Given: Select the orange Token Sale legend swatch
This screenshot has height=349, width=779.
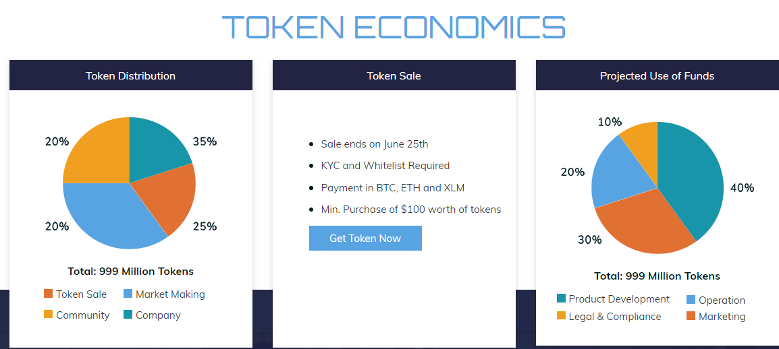Looking at the screenshot, I should click(x=48, y=294).
